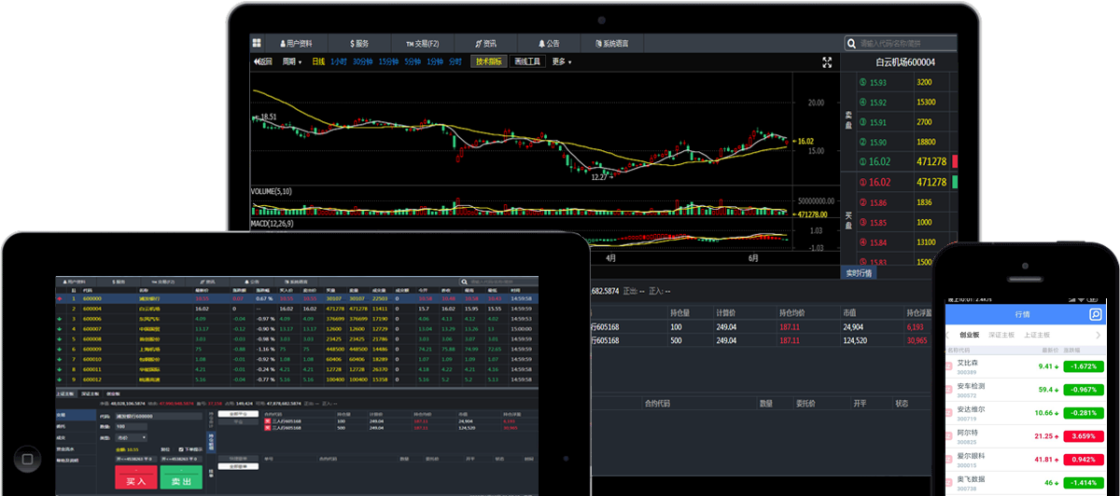Select the 1分钟 chart interval
The height and width of the screenshot is (496, 1120).
[x=434, y=62]
